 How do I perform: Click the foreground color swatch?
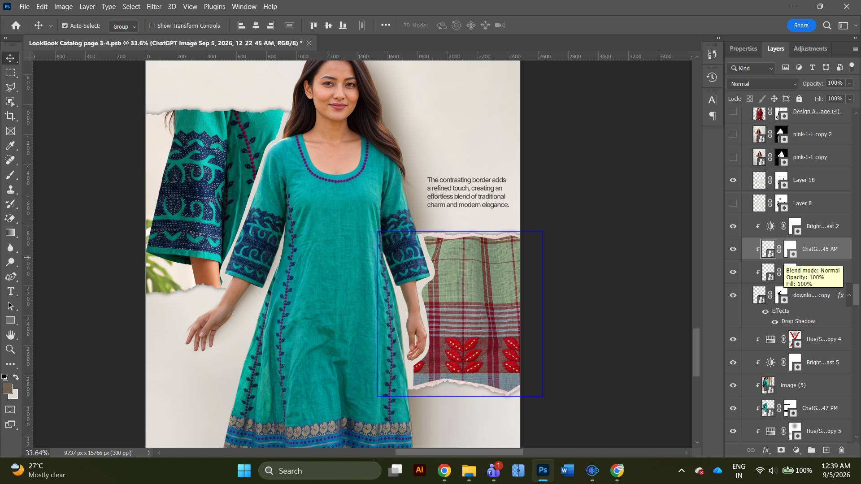click(x=8, y=389)
